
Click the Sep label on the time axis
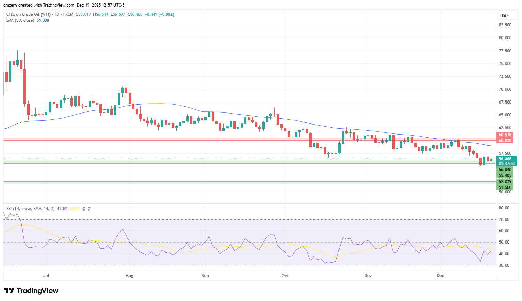(205, 276)
